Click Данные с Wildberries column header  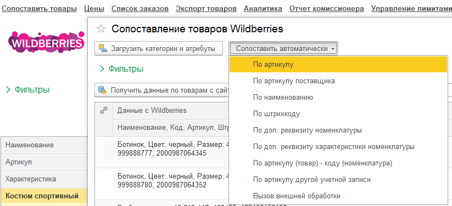click(x=171, y=110)
